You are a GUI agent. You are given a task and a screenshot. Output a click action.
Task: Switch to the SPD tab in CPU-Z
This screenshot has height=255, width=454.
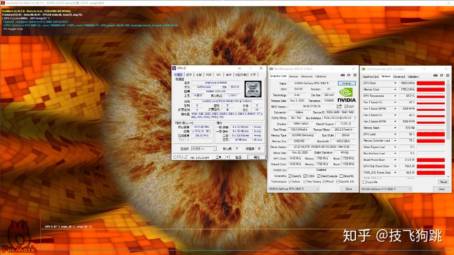[218, 75]
